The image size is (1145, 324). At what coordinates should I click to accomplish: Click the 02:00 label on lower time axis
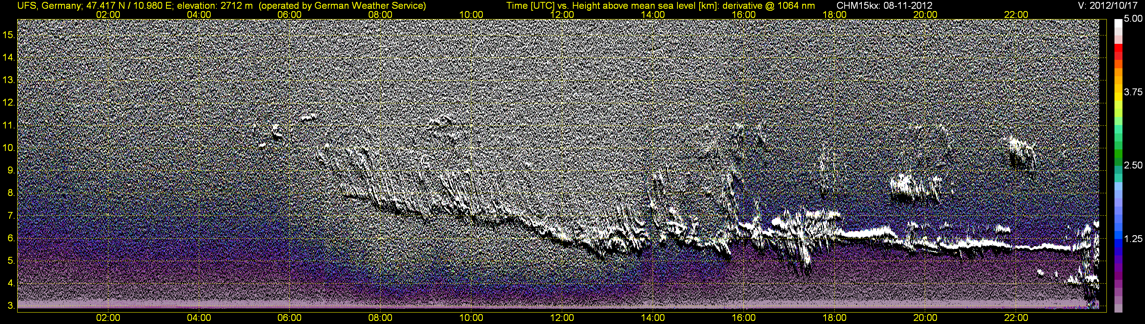tap(108, 318)
